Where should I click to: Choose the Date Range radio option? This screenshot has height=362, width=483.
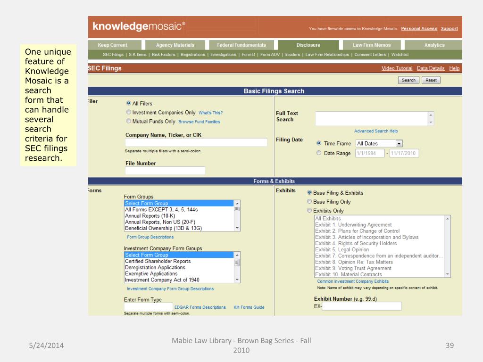click(x=319, y=153)
